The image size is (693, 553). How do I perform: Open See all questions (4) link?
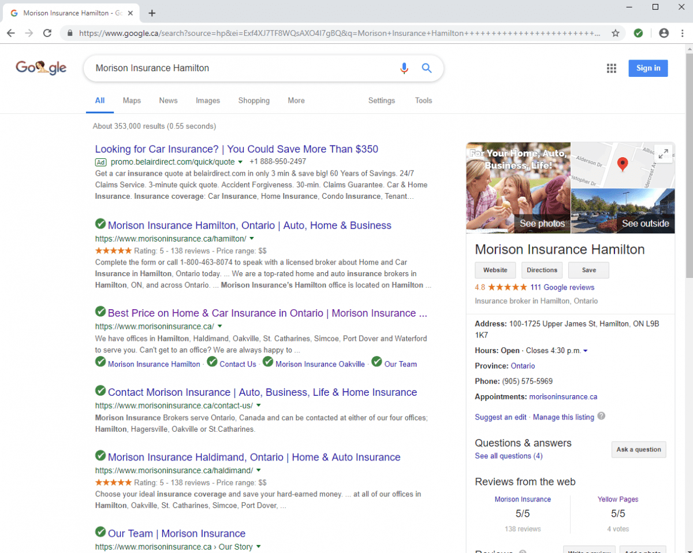pyautogui.click(x=509, y=456)
